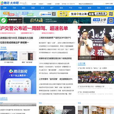Screen dimensions: 114x114
Task: Open the 一起创造生命的奇迹 charity link
Action: [x=86, y=92]
